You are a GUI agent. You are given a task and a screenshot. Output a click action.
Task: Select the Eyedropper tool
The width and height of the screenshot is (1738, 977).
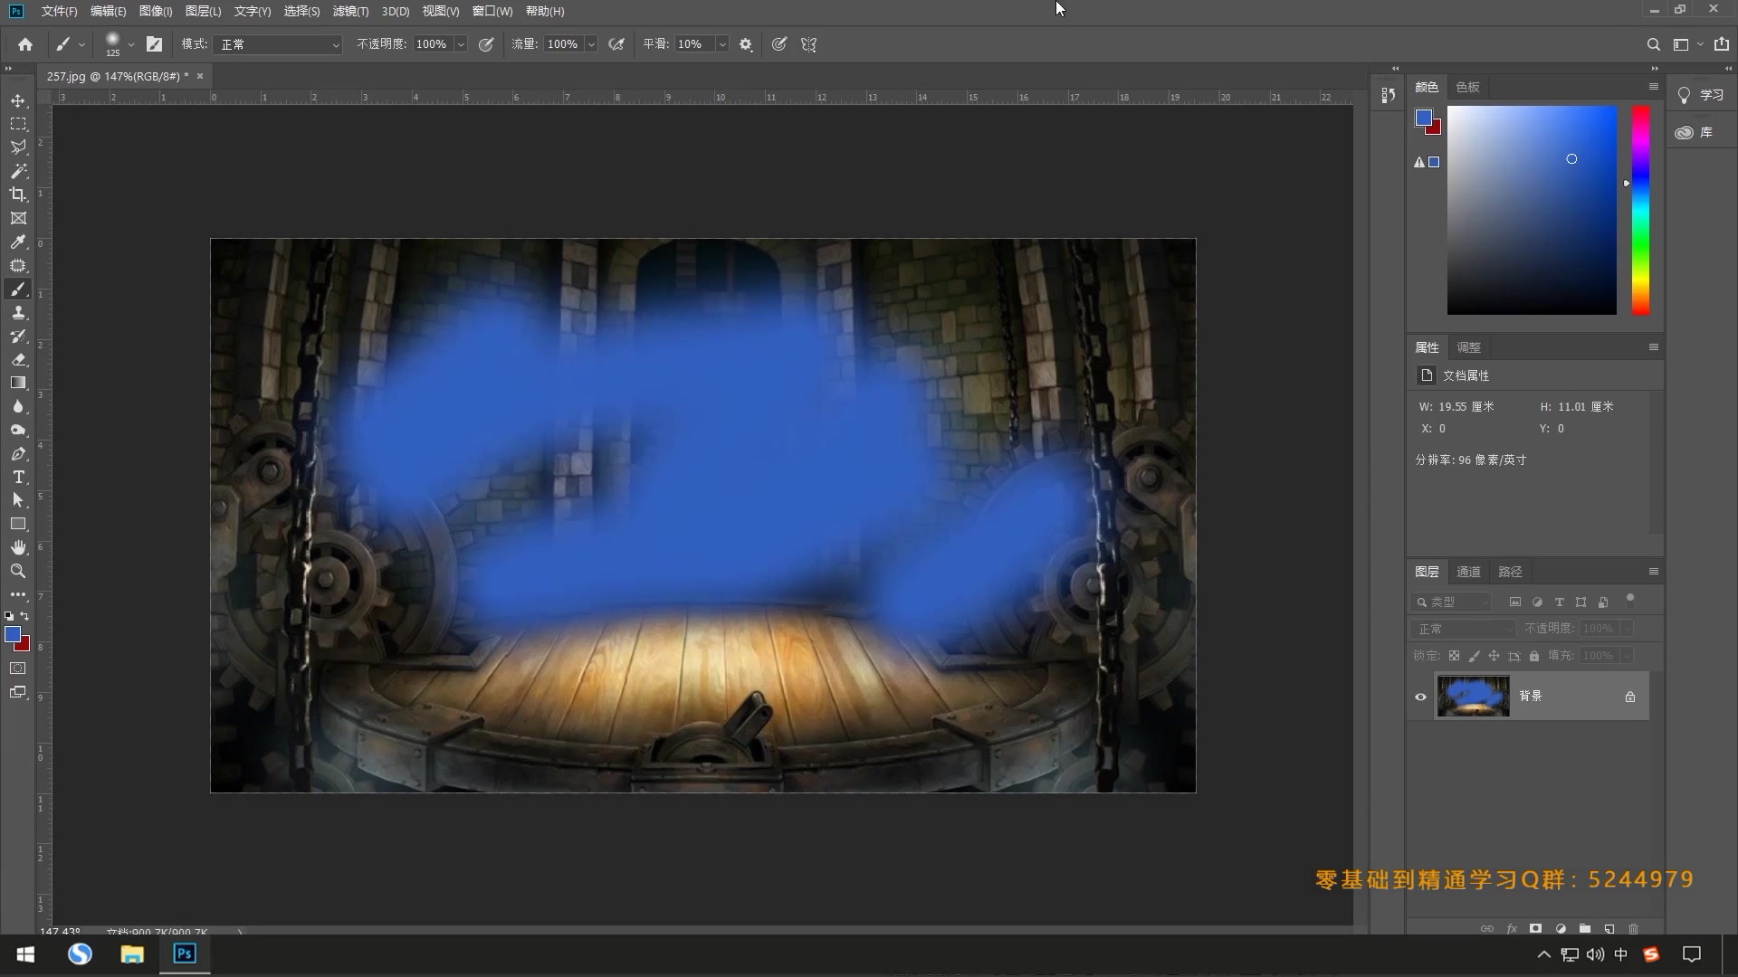(x=18, y=242)
